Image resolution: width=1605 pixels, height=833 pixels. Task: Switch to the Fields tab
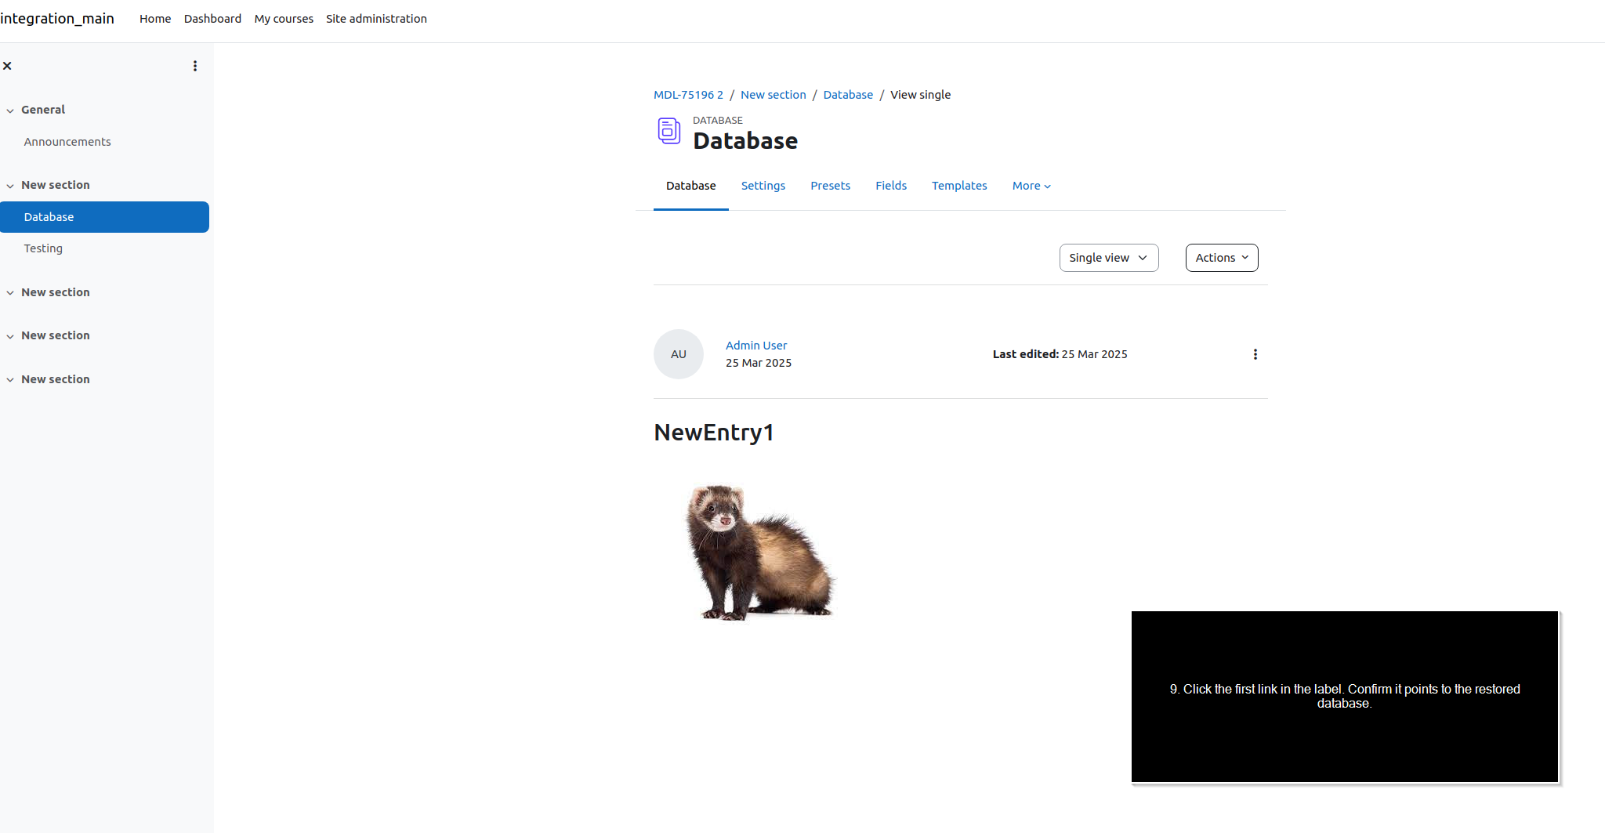891,186
